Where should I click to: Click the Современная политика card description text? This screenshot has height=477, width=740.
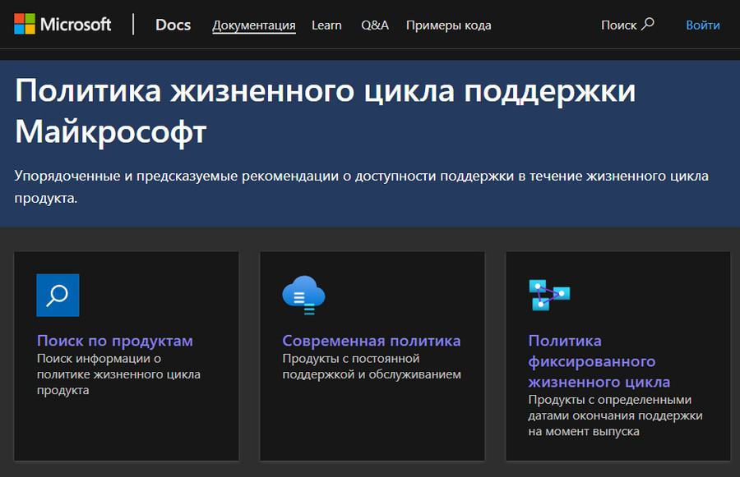click(x=372, y=367)
